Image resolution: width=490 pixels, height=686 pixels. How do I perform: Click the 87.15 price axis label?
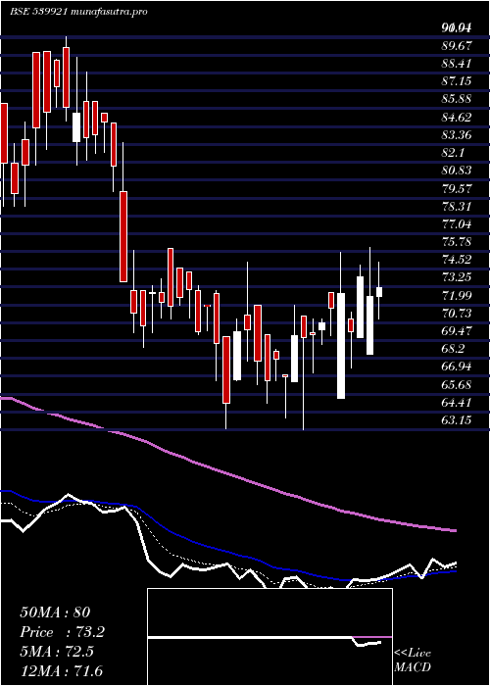pyautogui.click(x=456, y=81)
